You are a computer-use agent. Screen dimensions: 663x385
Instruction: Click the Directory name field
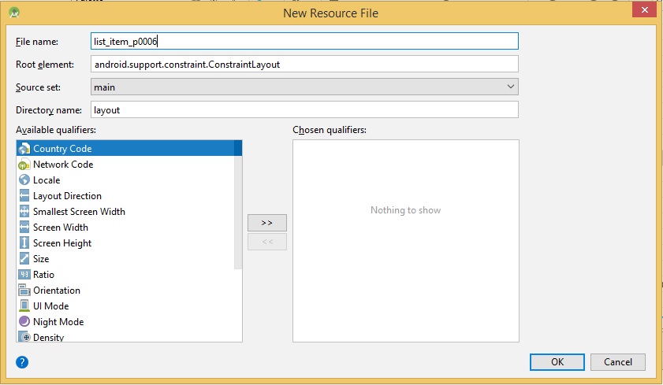pyautogui.click(x=304, y=110)
